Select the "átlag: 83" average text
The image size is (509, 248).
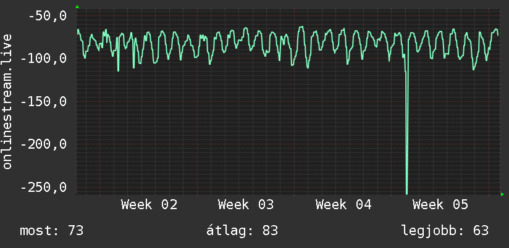point(242,231)
